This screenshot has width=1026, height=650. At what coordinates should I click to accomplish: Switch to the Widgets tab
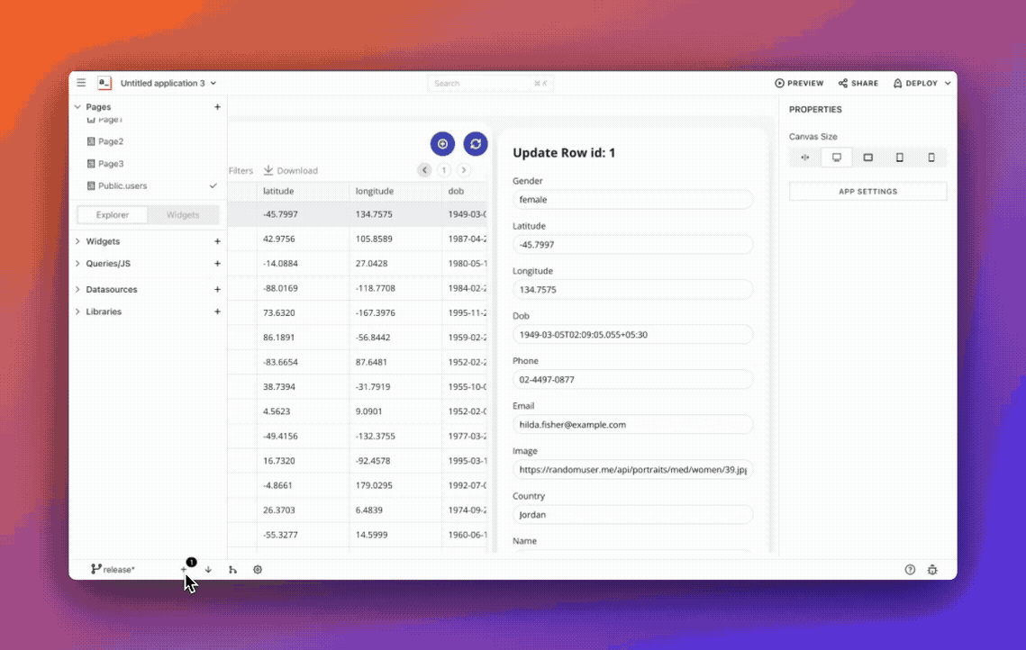[x=183, y=215]
